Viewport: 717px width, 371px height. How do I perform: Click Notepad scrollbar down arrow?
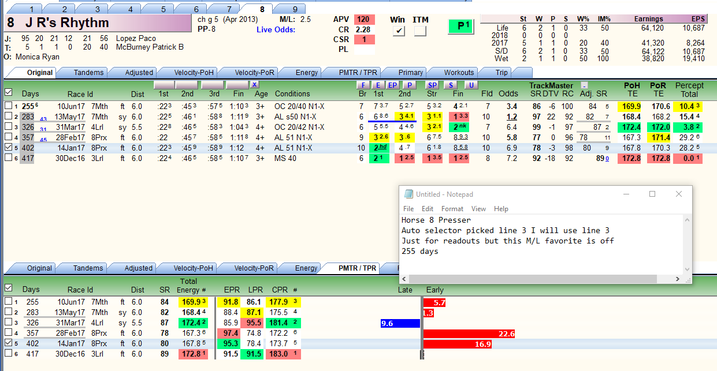(687, 269)
